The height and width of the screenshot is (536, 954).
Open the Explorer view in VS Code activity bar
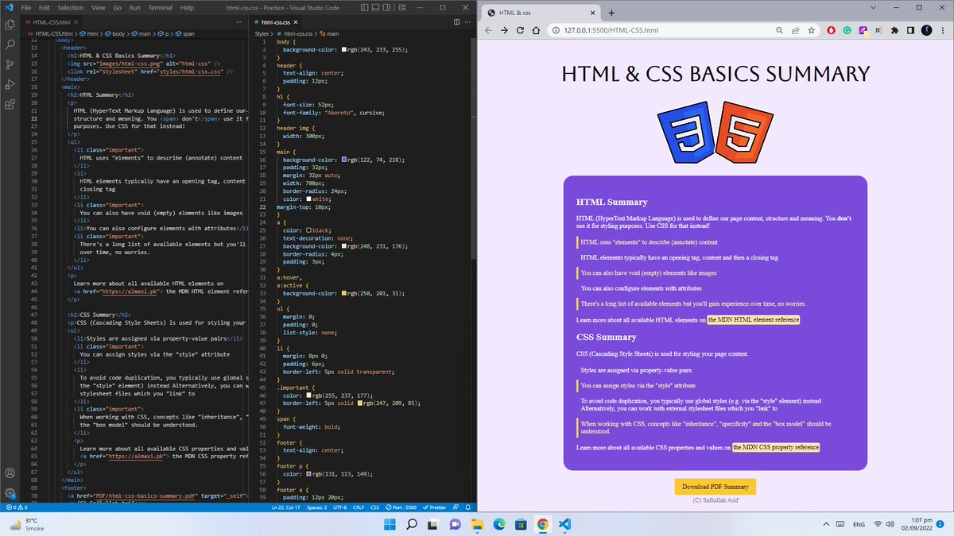pos(10,26)
